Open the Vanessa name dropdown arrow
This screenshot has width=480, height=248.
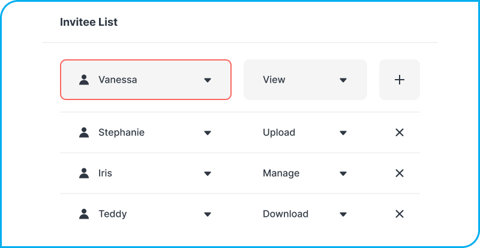tap(208, 80)
